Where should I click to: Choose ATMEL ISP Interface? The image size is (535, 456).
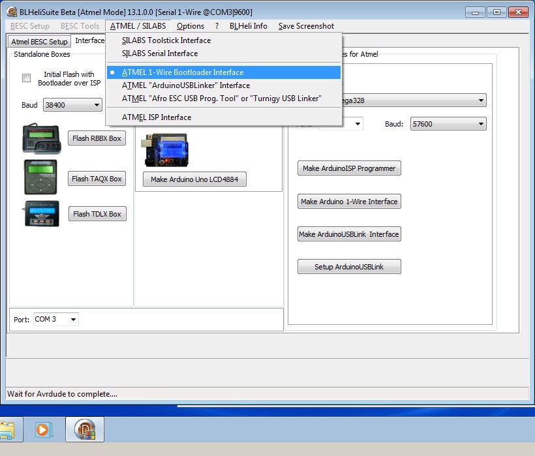click(224, 117)
